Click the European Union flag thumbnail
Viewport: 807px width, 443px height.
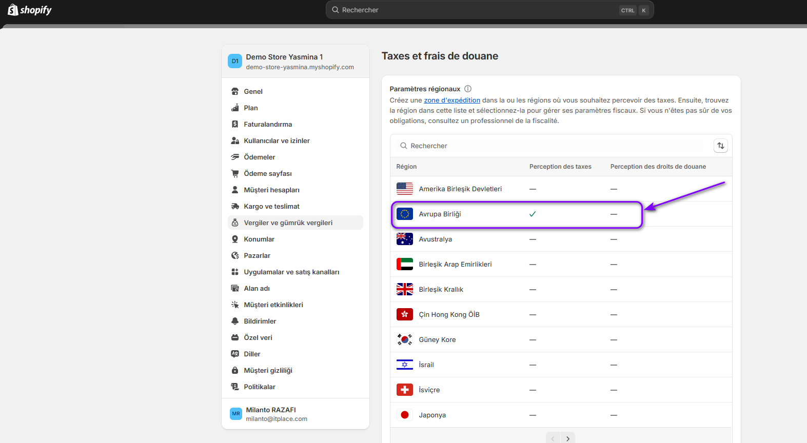(x=405, y=214)
